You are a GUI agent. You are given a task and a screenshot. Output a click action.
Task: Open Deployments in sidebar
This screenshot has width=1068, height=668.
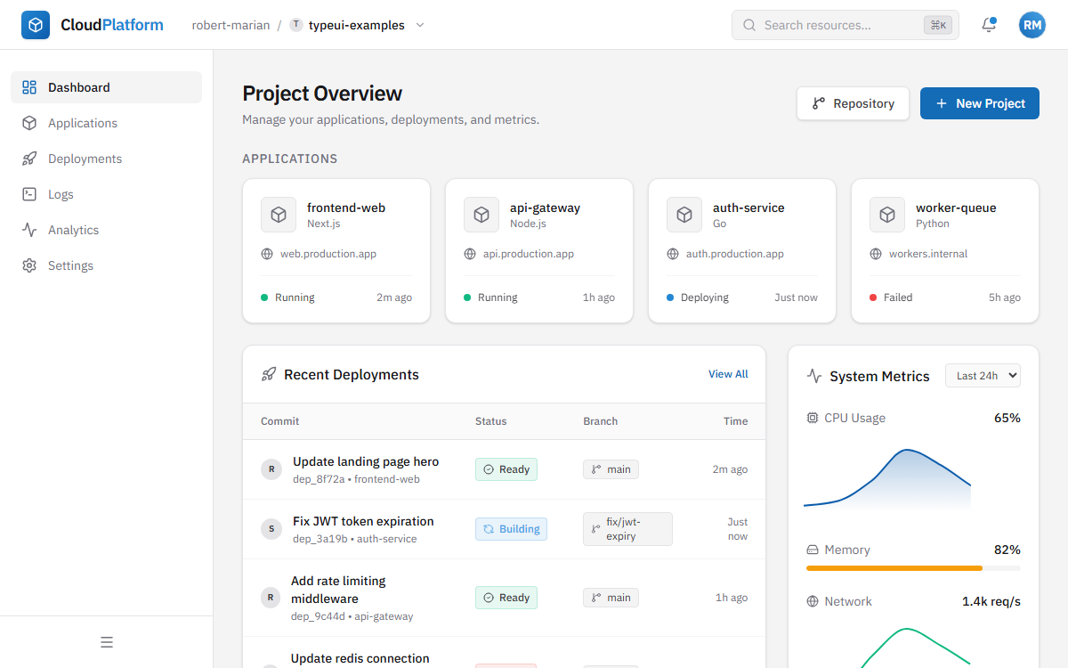click(107, 159)
